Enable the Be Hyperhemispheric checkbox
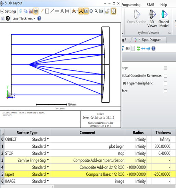176x188 pixels. (x=165, y=83)
